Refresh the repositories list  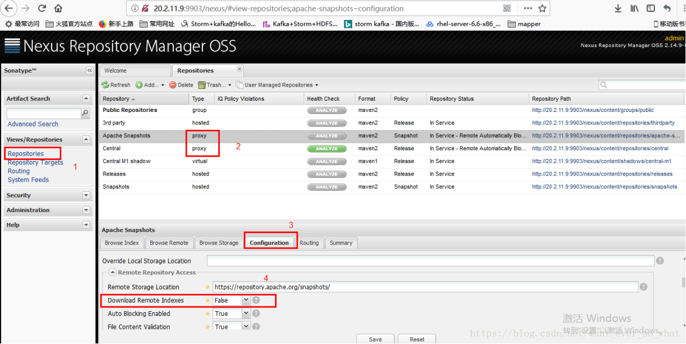(116, 85)
